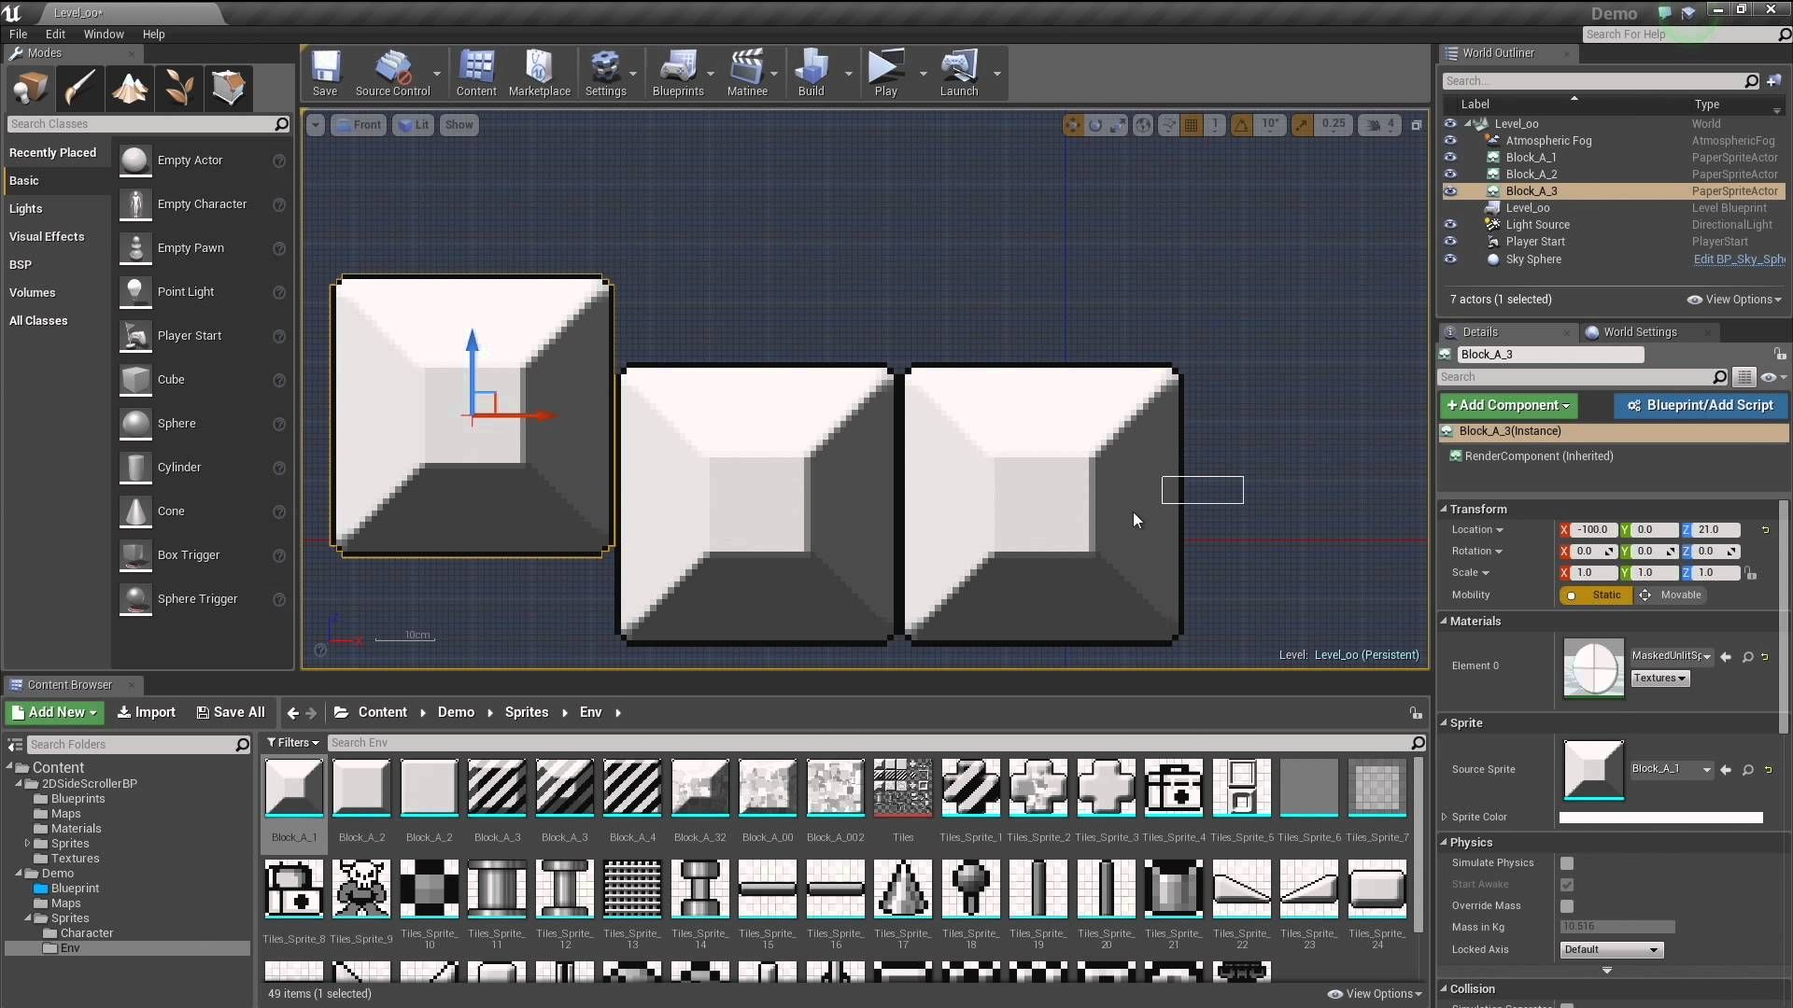The height and width of the screenshot is (1008, 1793).
Task: Select the Landscape mode icon
Action: click(130, 89)
